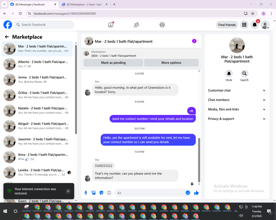Record a voice clip with microphone icon
Viewport: 276px width, 220px height.
86,193
